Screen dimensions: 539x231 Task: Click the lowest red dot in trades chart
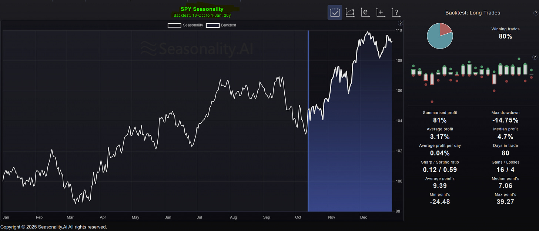coord(432,101)
